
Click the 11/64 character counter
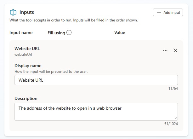[x=173, y=88]
